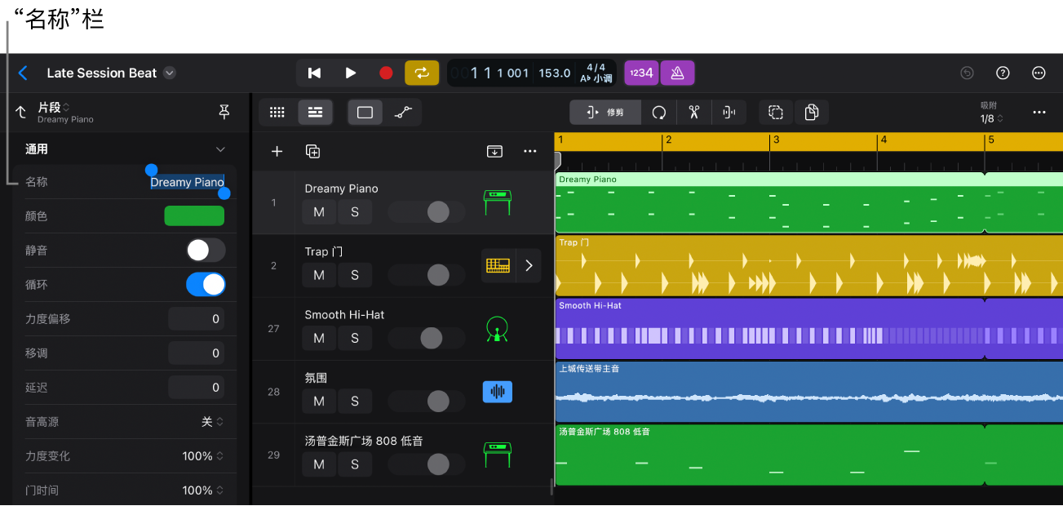This screenshot has height=506, width=1063.
Task: Solo the Smooth Hi-Hat track
Action: coord(355,338)
